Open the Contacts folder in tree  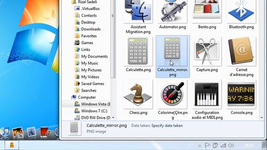pyautogui.click(x=86, y=15)
